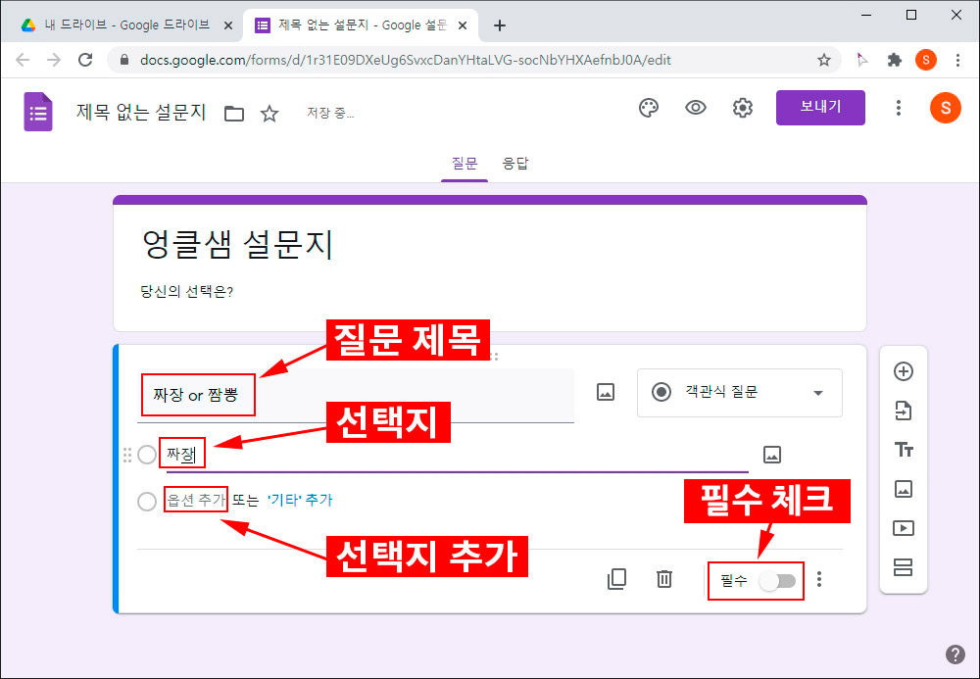Click the add video icon in sidebar
The height and width of the screenshot is (679, 980).
coord(903,528)
